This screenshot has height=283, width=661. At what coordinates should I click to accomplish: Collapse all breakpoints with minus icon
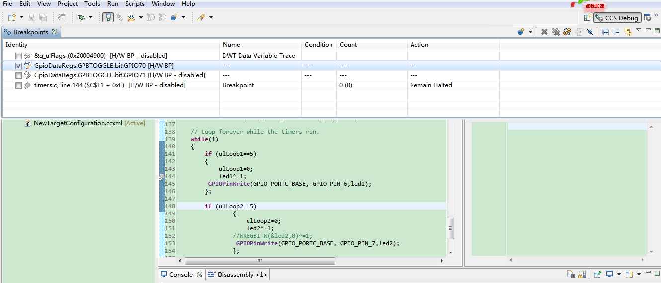[617, 32]
